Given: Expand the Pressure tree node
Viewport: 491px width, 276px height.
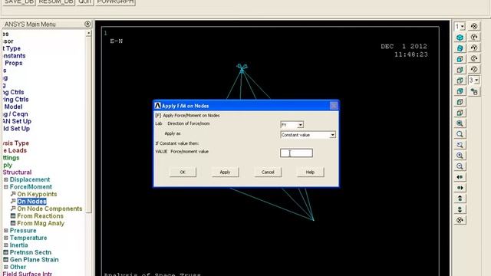Looking at the screenshot, I should coord(5,231).
